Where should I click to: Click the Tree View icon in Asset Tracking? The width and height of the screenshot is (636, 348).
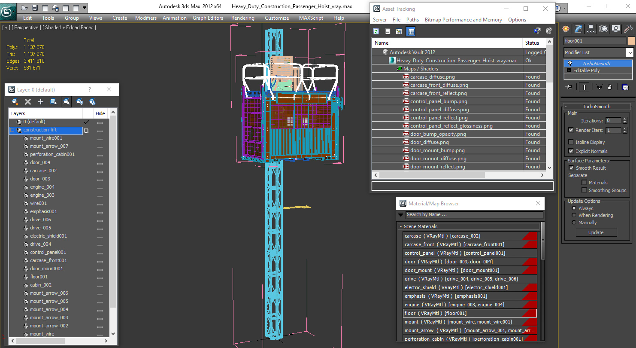[399, 31]
